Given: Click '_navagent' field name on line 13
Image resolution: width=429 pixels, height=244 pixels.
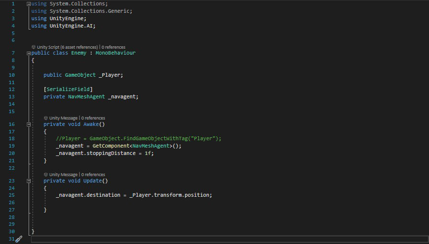Looking at the screenshot, I should 121,96.
